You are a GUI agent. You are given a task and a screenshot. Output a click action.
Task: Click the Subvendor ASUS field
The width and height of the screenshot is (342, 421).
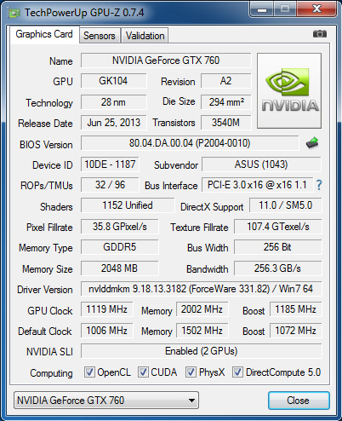coord(261,164)
